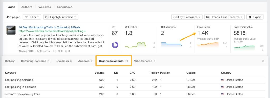This screenshot has width=270, height=98.
Task: Sort by the KD column header
Action: (x=116, y=73)
